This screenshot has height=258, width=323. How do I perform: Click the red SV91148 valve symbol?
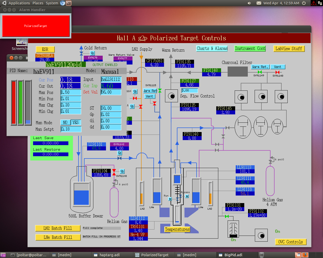pos(277,72)
